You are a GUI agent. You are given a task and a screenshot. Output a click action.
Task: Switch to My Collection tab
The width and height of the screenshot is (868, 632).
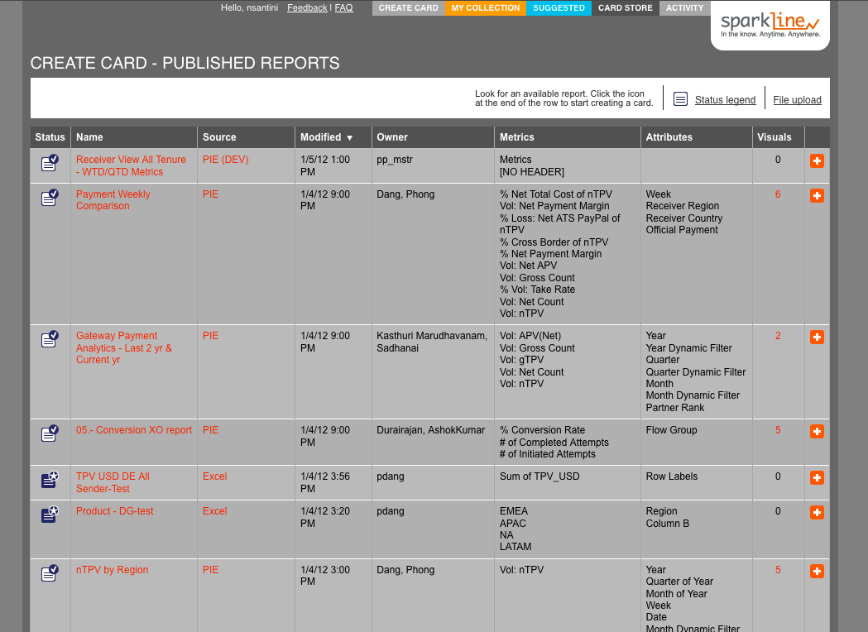pos(486,7)
